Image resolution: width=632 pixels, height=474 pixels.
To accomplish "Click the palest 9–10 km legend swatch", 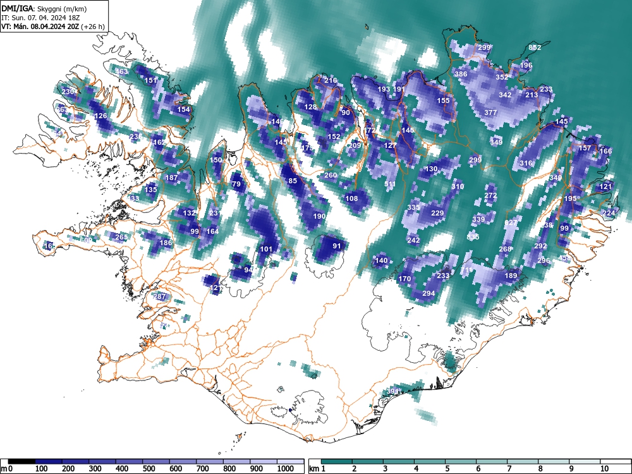I will (x=585, y=461).
